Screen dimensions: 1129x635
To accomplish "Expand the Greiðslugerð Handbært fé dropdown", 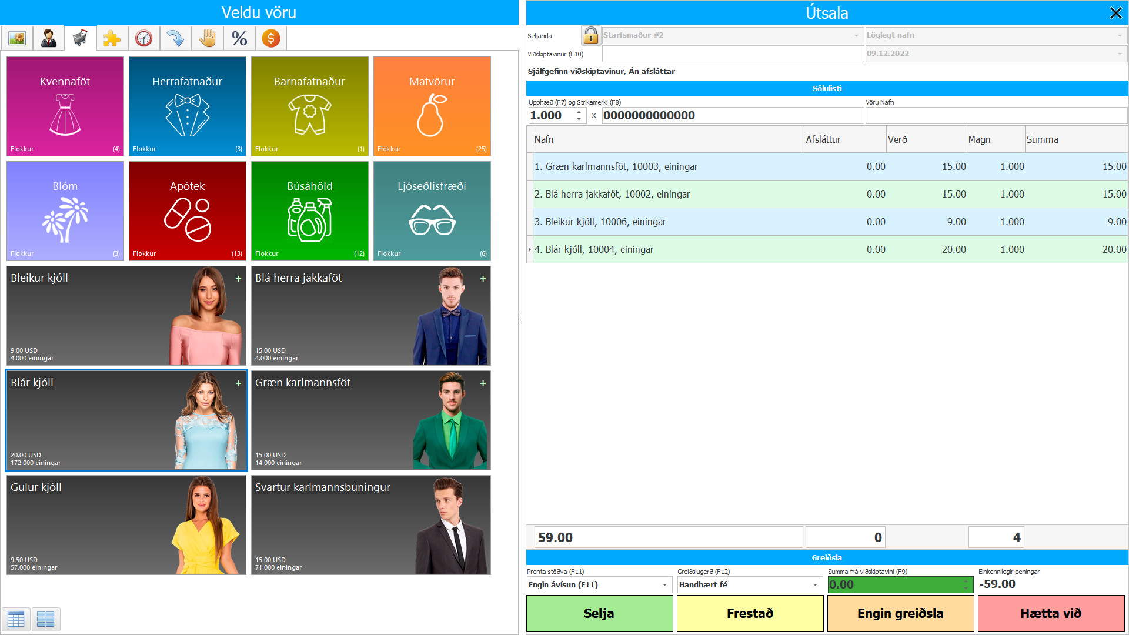I will [x=815, y=585].
